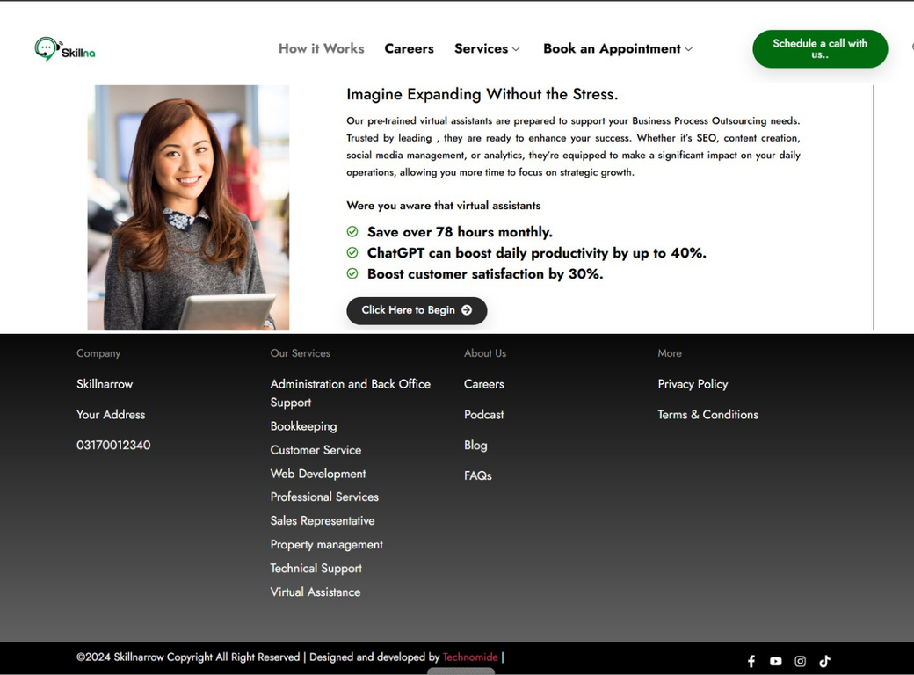
Task: Open the FAQs footer link
Action: [478, 475]
